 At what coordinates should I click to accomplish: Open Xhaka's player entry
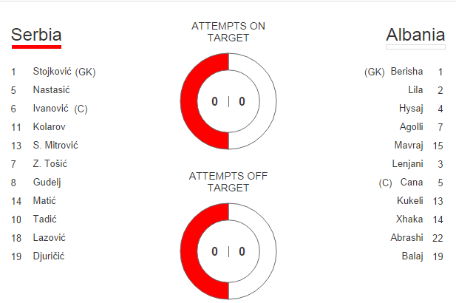(409, 219)
